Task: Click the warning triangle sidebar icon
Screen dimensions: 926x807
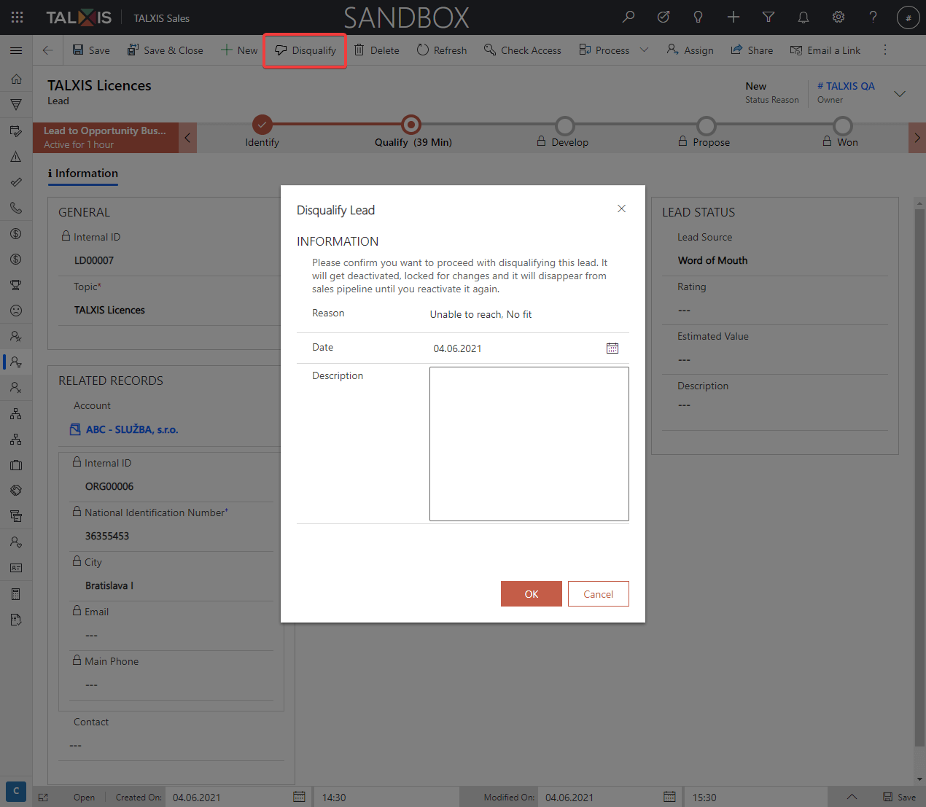Action: pyautogui.click(x=16, y=157)
